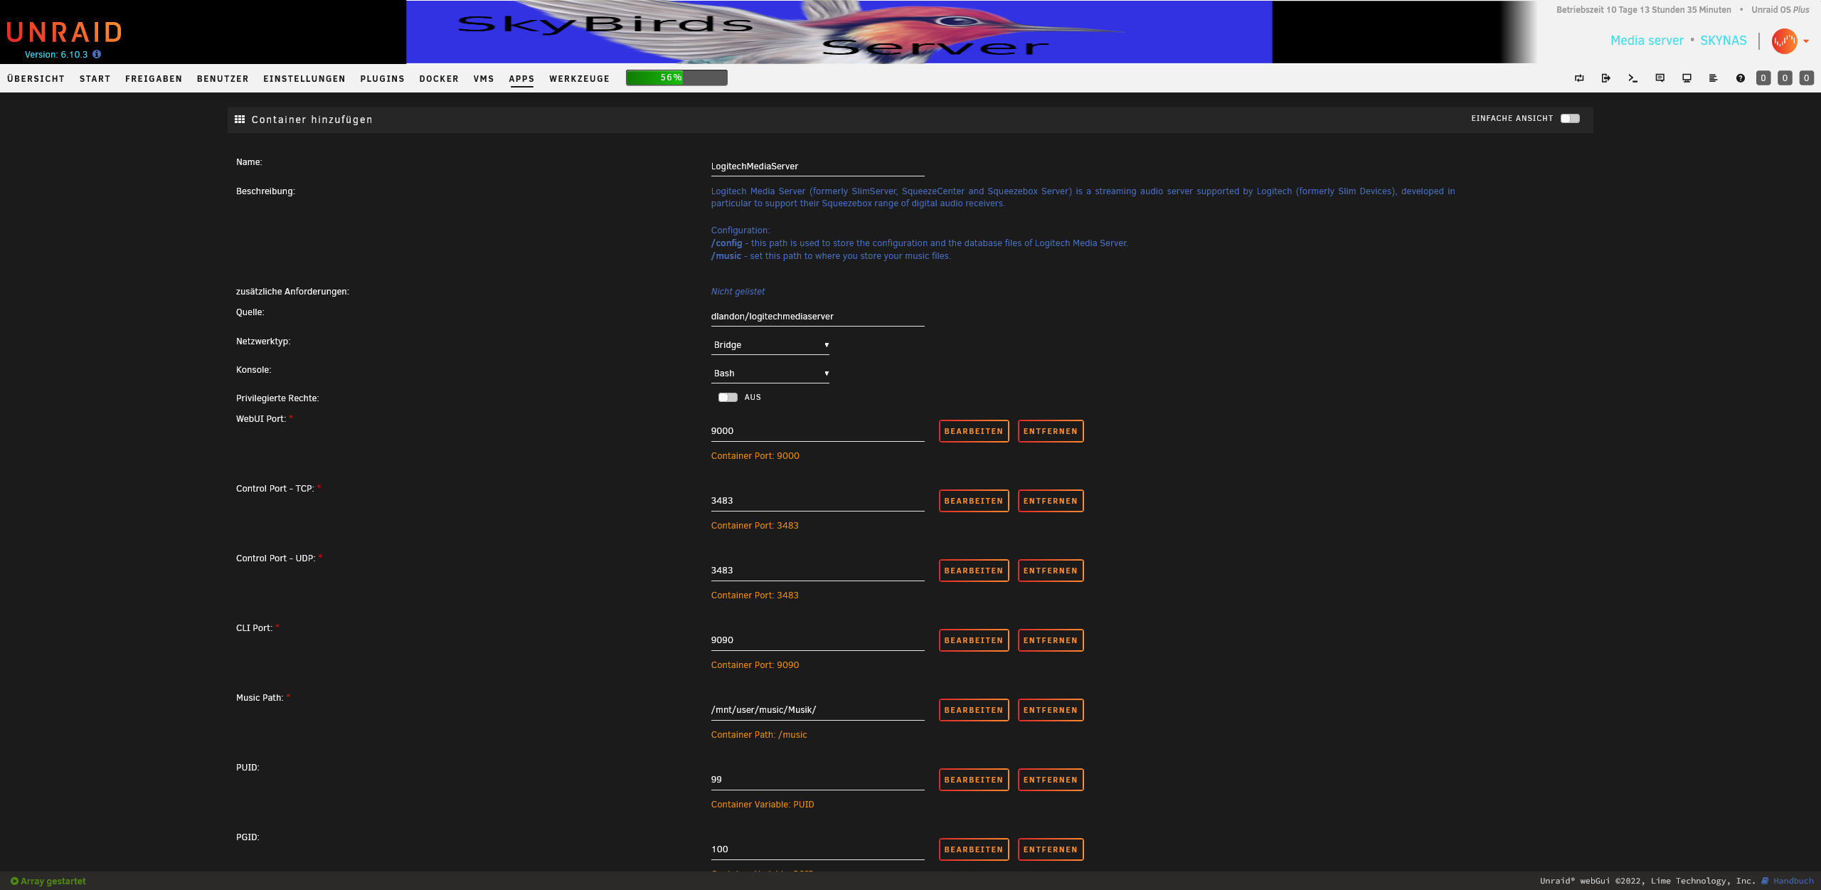Click the SkyBirds Server banner image
The image size is (1821, 890).
[839, 32]
